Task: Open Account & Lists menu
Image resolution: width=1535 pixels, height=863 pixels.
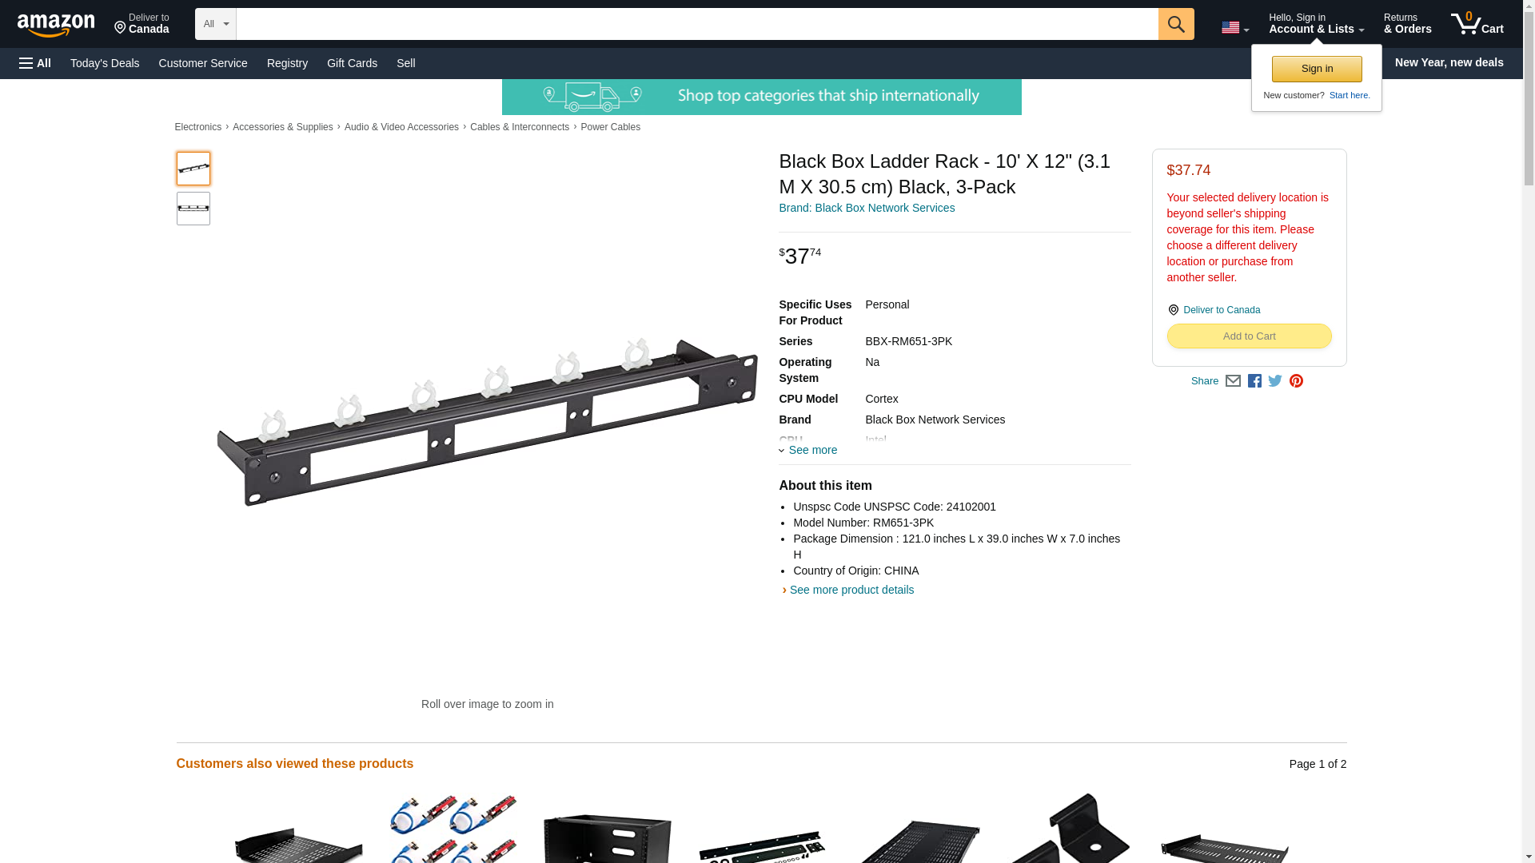Action: pos(1316,24)
